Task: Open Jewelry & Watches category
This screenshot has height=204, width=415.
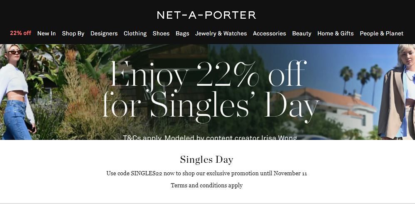Action: pos(221,33)
